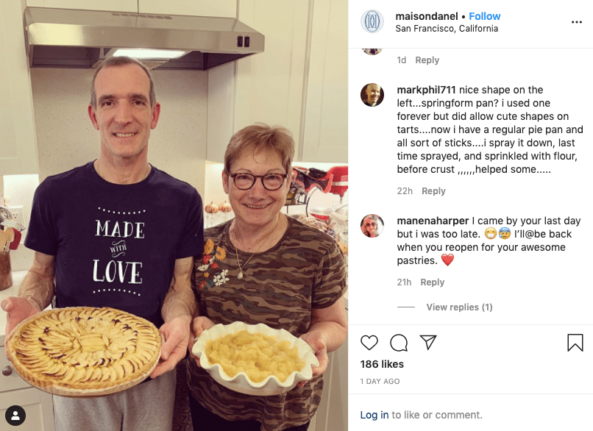This screenshot has width=593, height=431.
Task: Share post via paper plane icon
Action: 428,342
